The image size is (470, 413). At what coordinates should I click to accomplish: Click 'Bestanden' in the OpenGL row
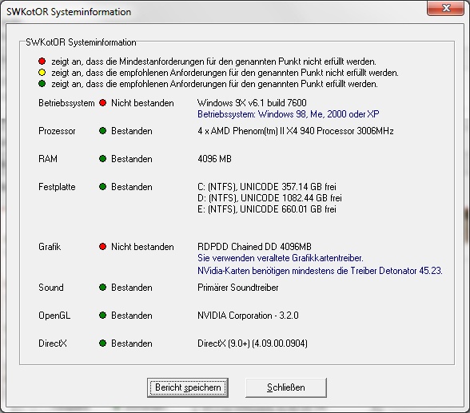click(x=132, y=316)
